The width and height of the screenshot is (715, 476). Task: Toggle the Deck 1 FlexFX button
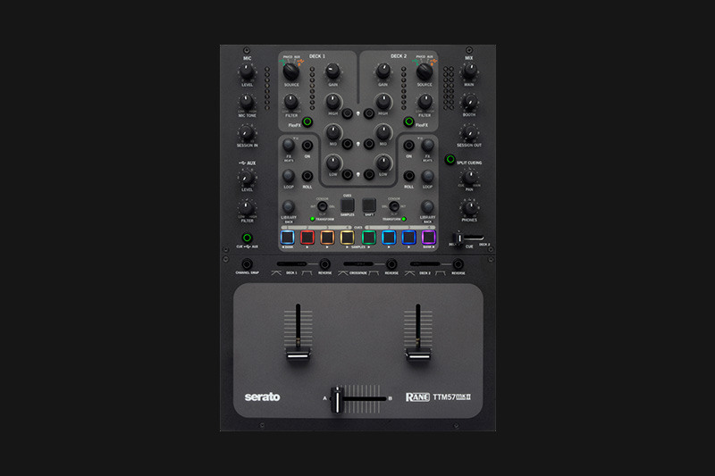(x=307, y=121)
